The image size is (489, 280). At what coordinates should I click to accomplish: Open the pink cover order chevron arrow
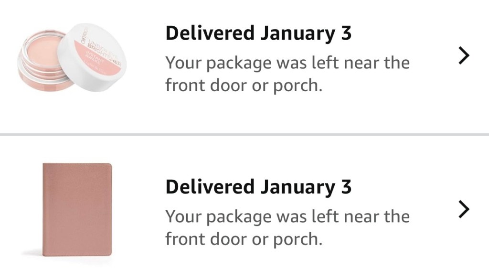point(464,209)
